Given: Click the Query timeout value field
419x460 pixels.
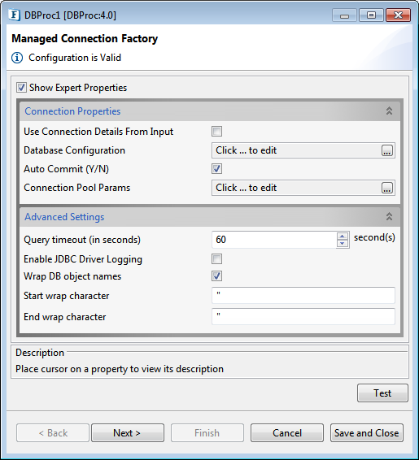Looking at the screenshot, I should (x=274, y=240).
